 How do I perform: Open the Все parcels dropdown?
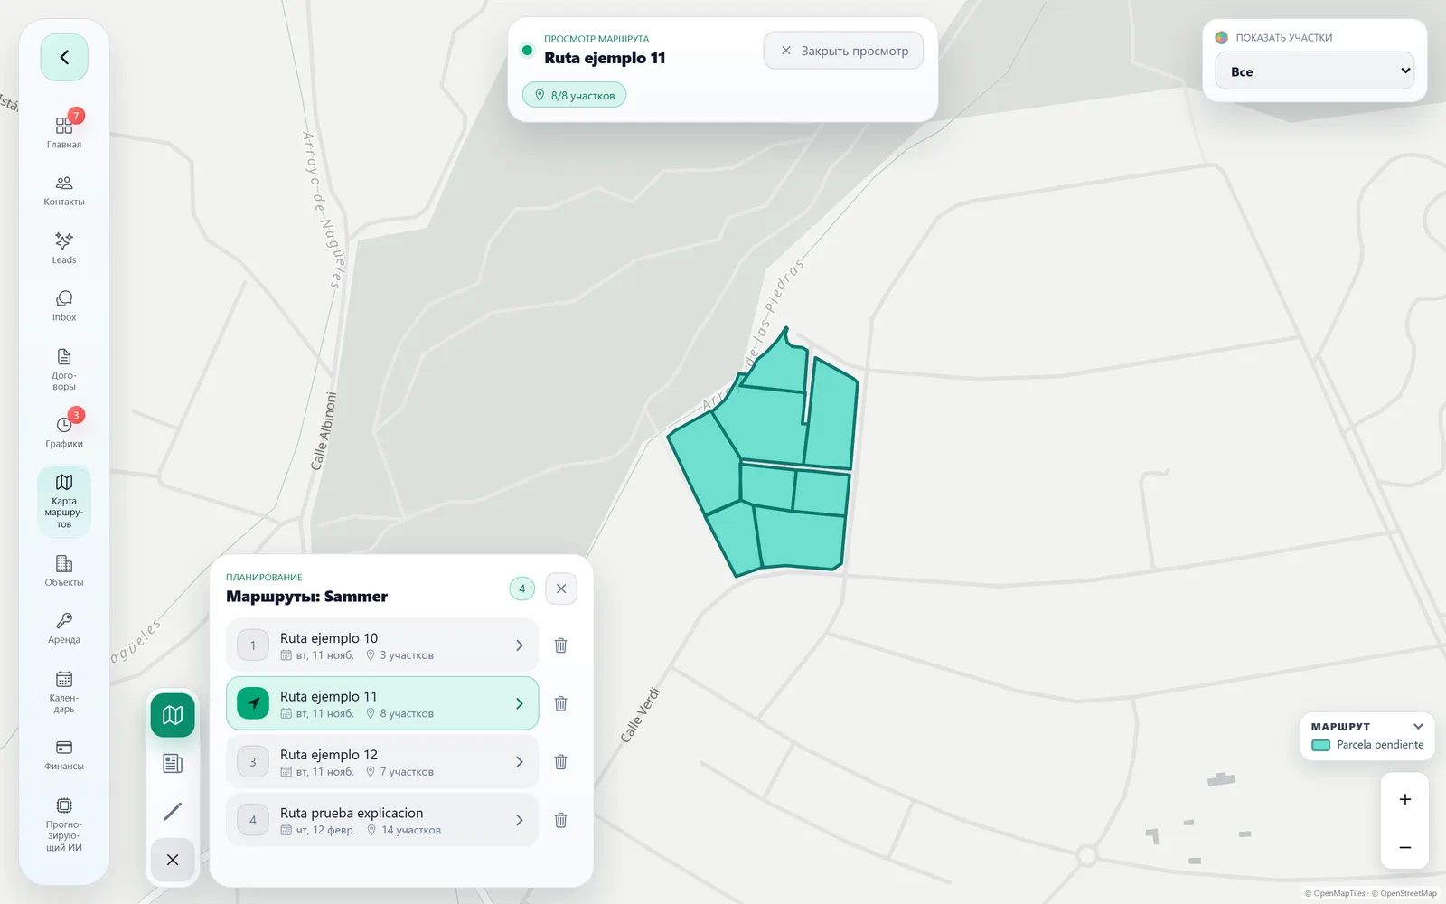click(1314, 71)
